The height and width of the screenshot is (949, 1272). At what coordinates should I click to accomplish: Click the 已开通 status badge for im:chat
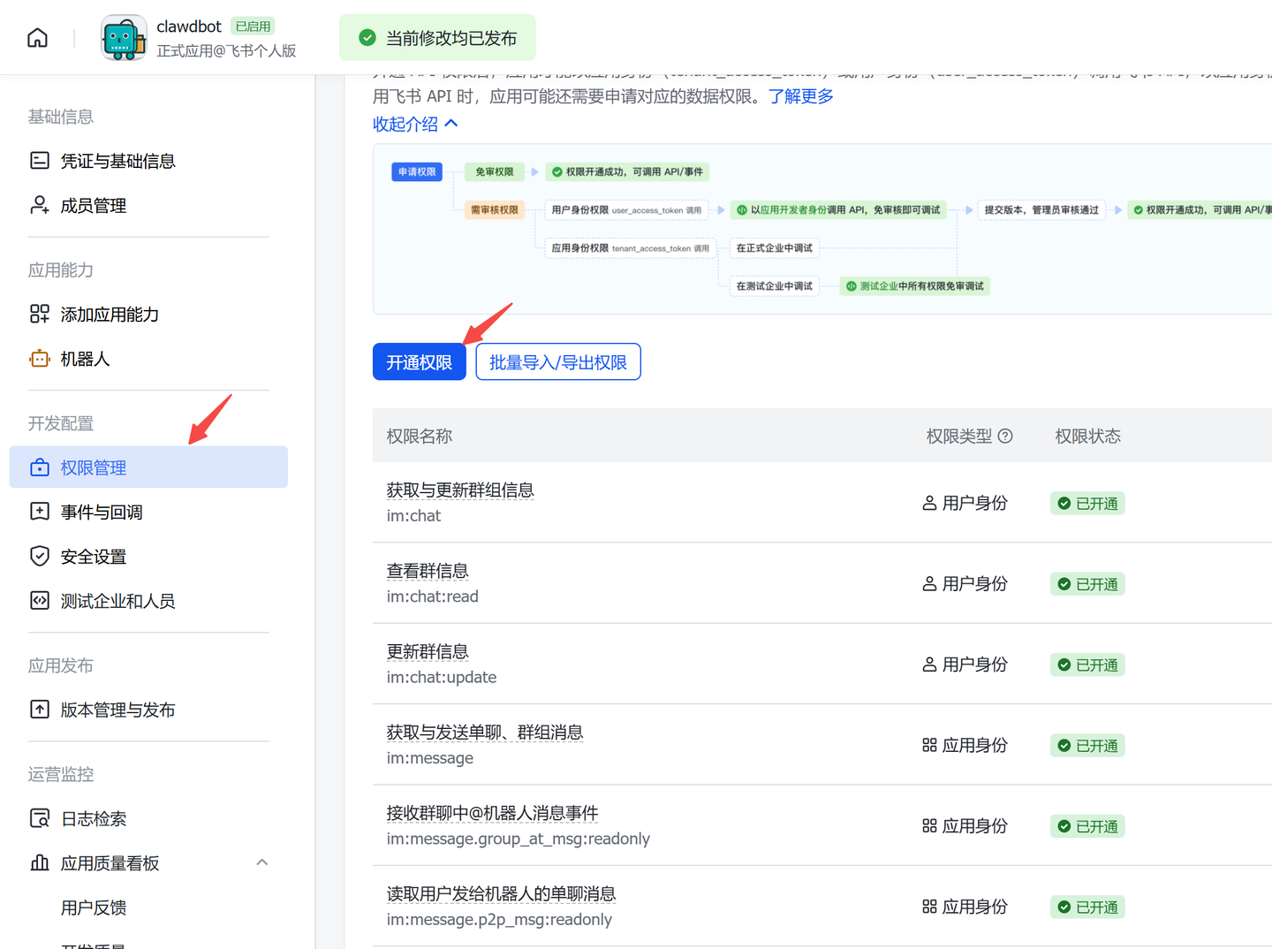(x=1087, y=503)
